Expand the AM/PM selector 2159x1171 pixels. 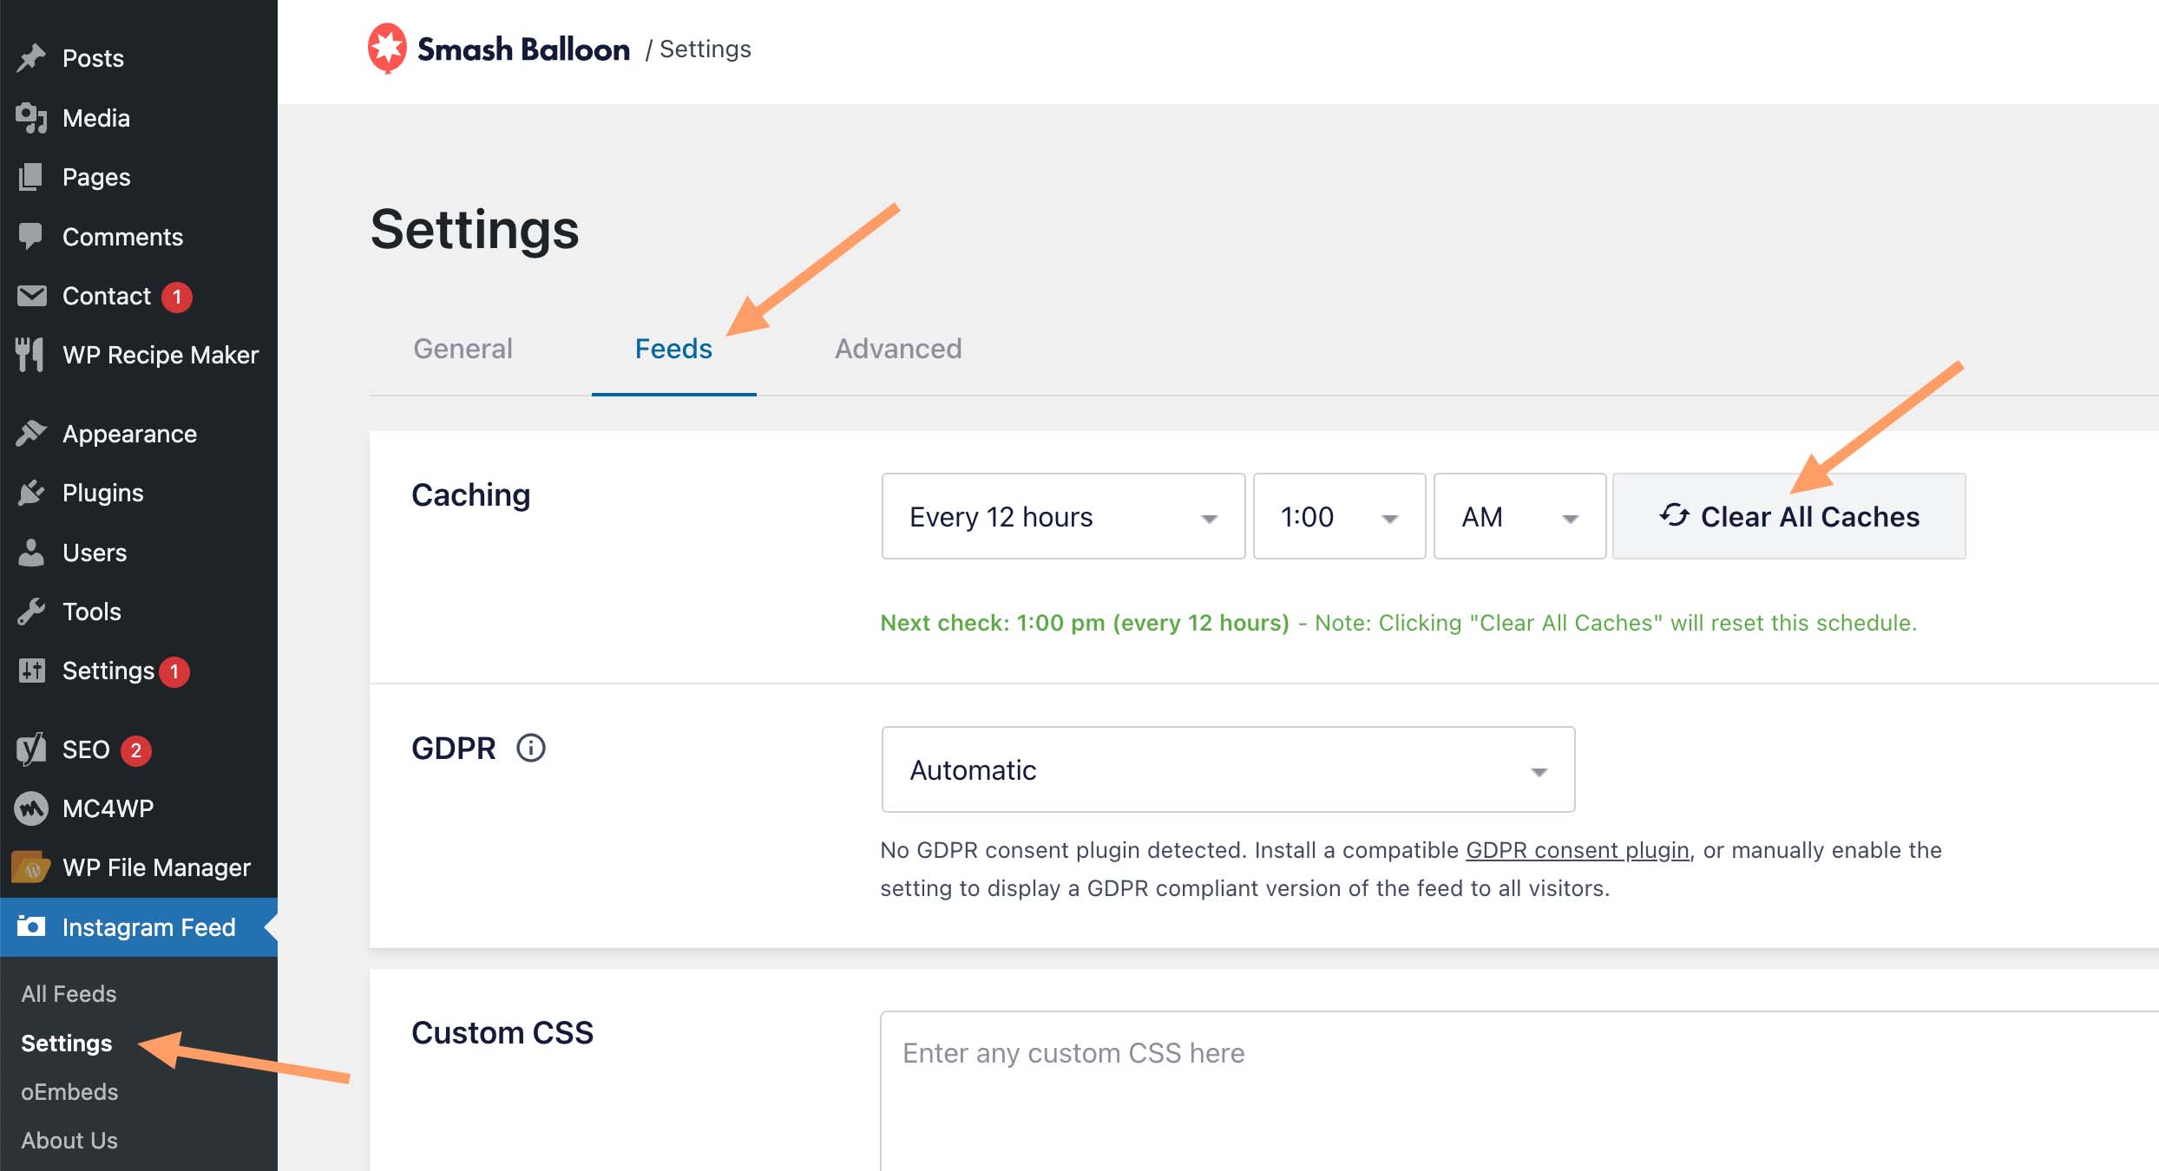coord(1519,517)
